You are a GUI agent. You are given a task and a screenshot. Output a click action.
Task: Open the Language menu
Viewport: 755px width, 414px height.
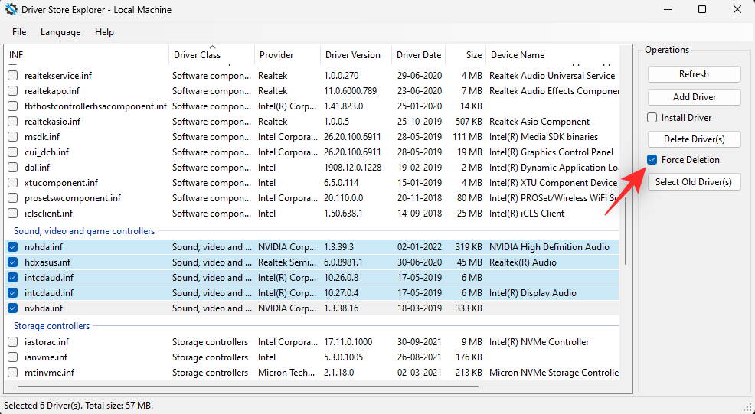[x=60, y=32]
